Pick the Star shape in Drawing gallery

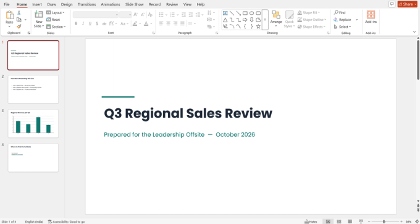pyautogui.click(x=258, y=27)
